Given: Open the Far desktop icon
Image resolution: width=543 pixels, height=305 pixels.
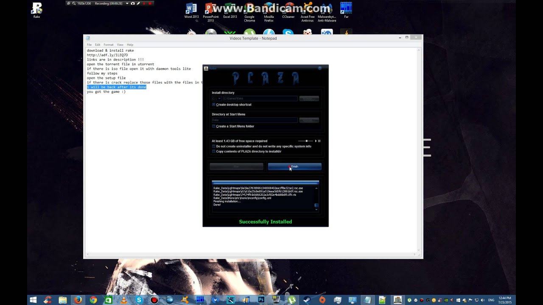Looking at the screenshot, I should coord(346,10).
